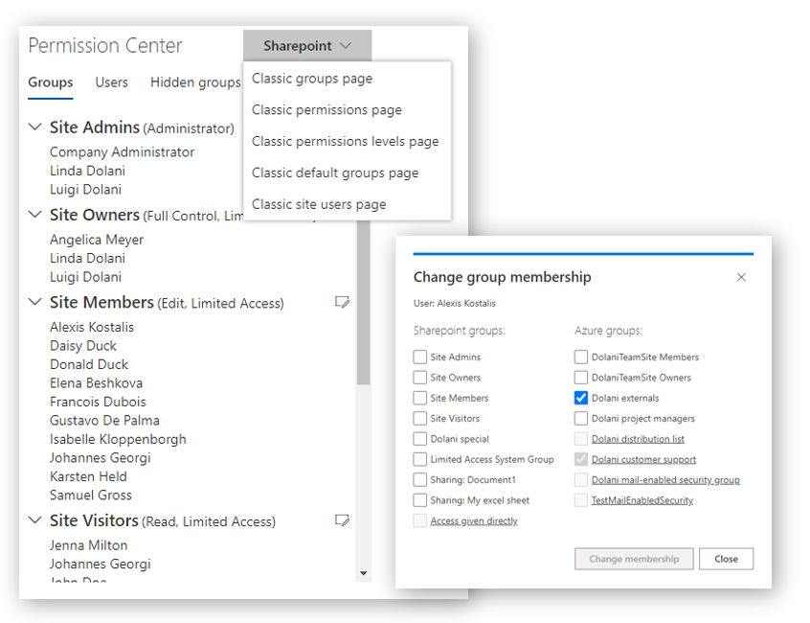Select Isabelle Kloppenborgh in list
The width and height of the screenshot is (810, 623).
coord(118,439)
